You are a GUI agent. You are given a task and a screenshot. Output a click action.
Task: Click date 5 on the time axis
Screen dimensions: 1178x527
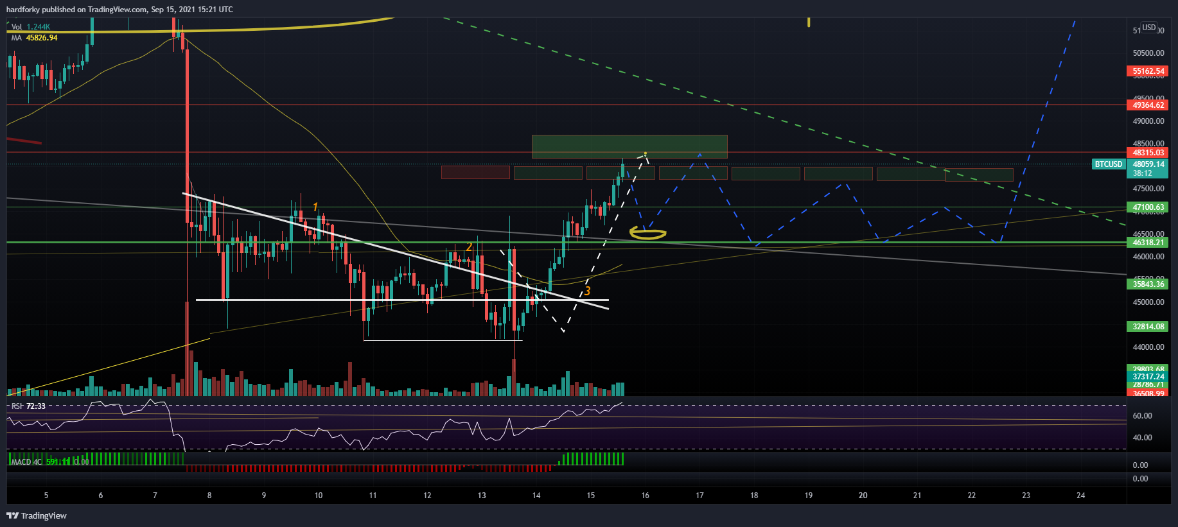click(46, 496)
